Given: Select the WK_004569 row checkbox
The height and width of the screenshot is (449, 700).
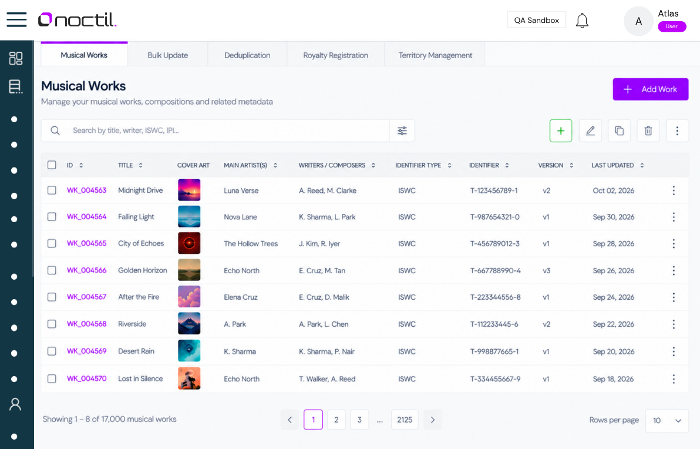Looking at the screenshot, I should tap(52, 351).
